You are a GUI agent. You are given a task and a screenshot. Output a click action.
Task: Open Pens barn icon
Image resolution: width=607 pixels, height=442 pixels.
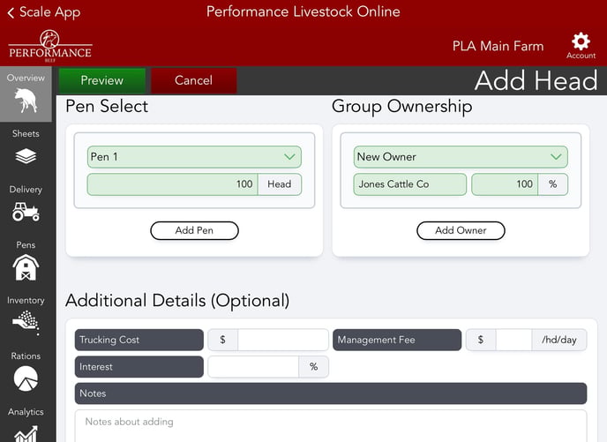(x=26, y=267)
